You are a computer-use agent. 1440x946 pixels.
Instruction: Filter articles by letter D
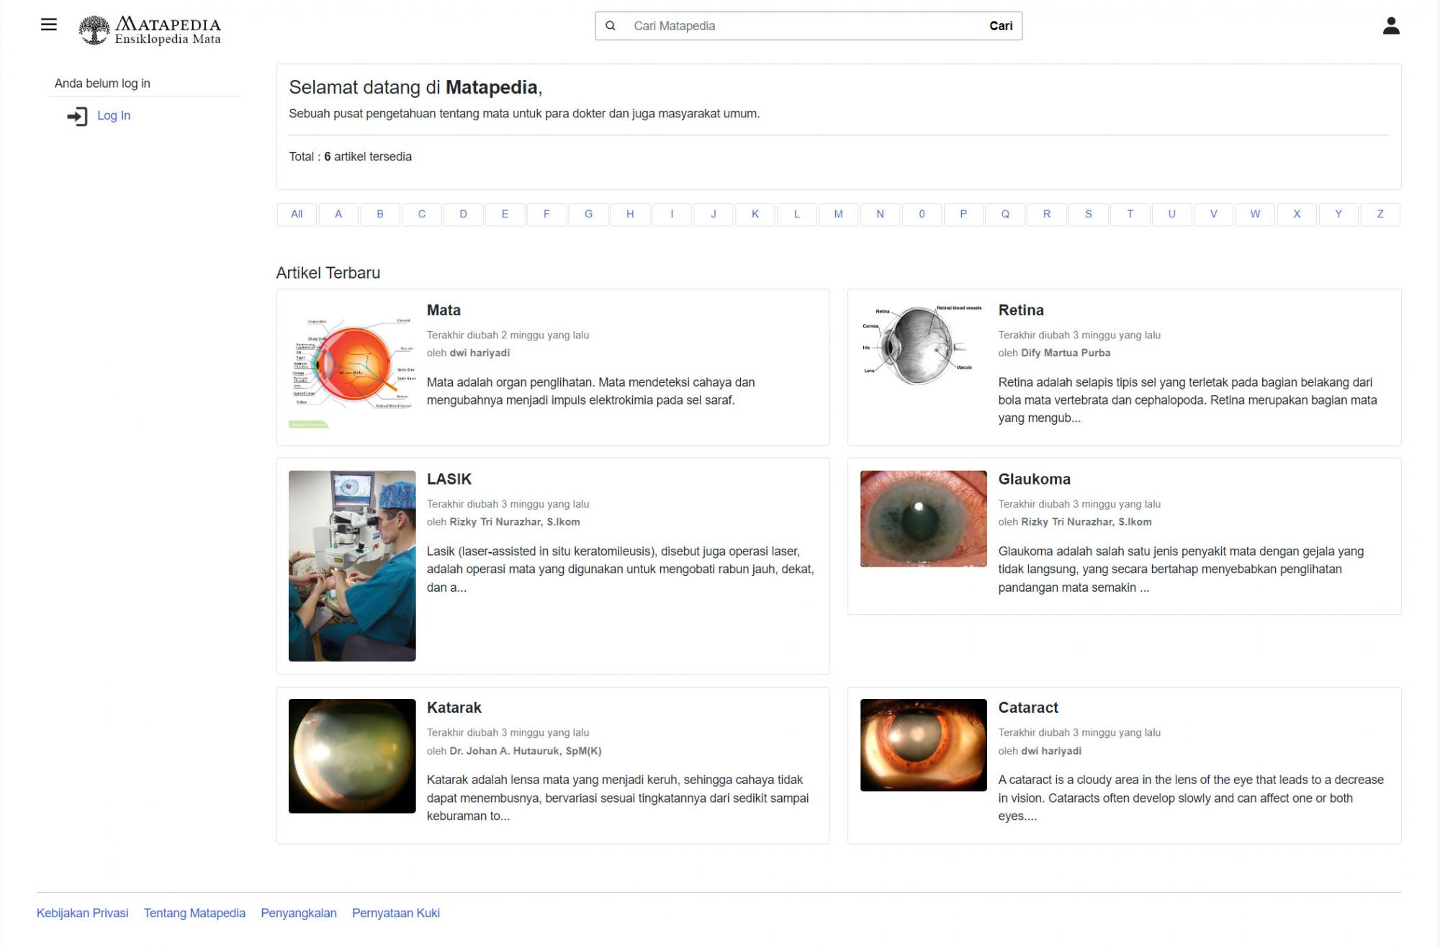tap(463, 215)
